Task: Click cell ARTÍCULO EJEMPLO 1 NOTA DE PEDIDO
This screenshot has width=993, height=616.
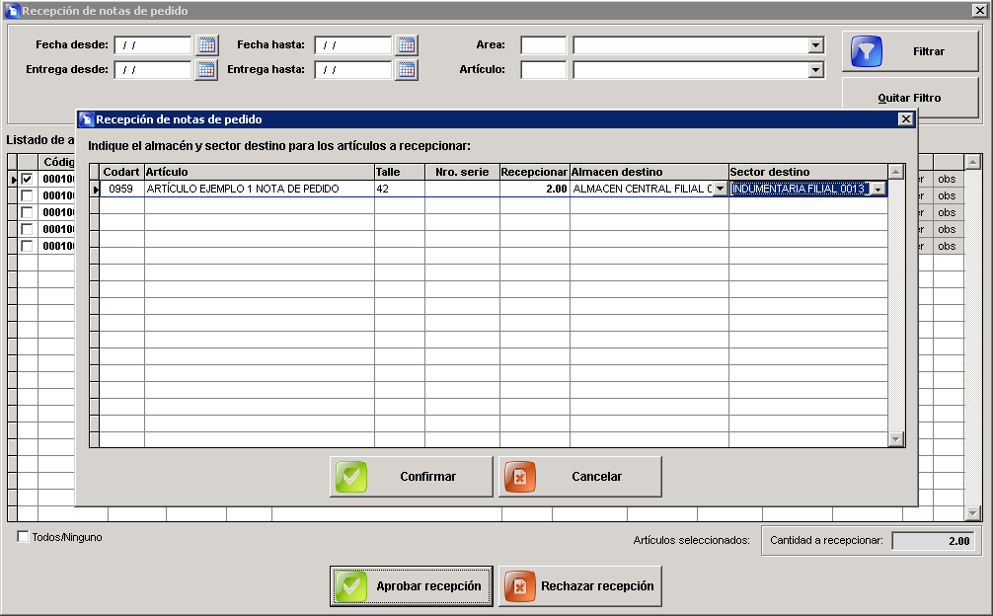Action: (x=259, y=189)
